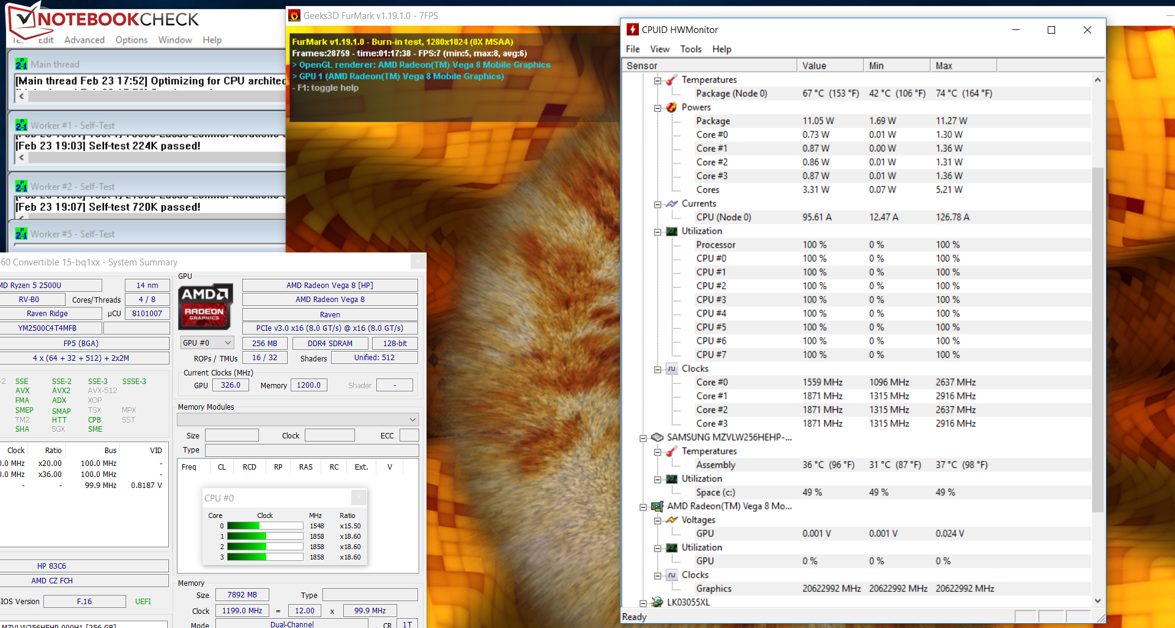Image resolution: width=1175 pixels, height=628 pixels.
Task: Click the GPU clock value field 326.0
Action: coord(231,385)
